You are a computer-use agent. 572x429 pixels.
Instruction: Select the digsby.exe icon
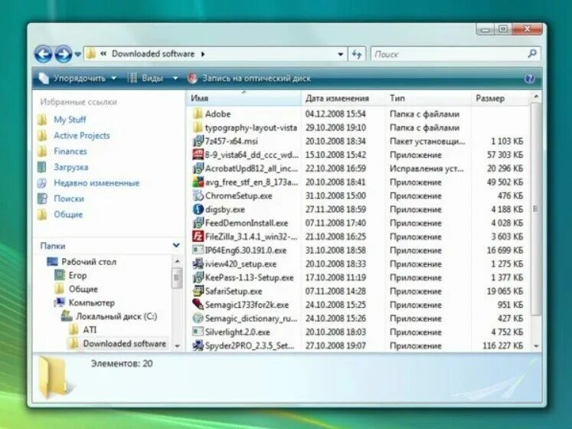[x=198, y=209]
